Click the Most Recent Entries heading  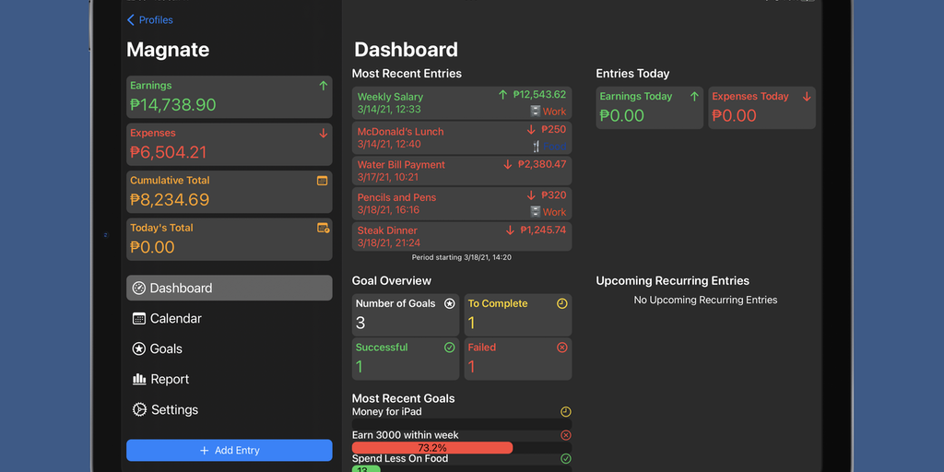[407, 74]
